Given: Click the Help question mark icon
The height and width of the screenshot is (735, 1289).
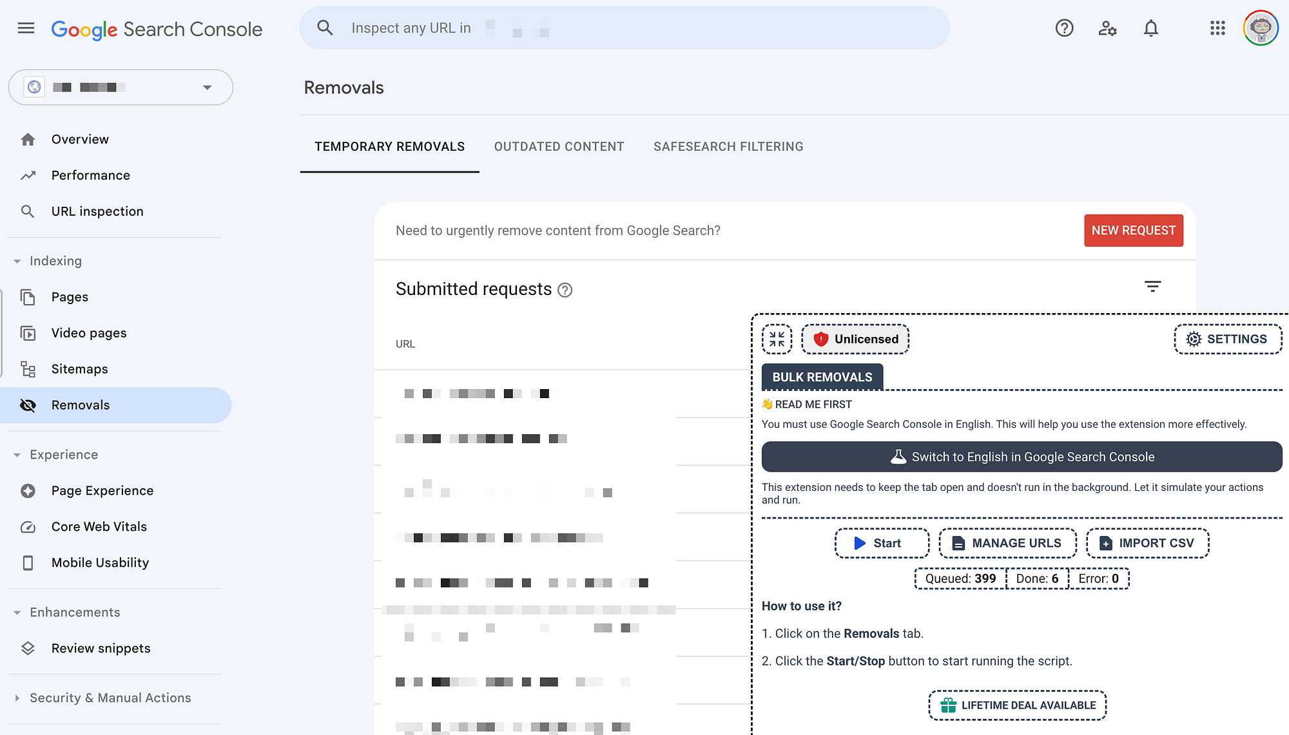Looking at the screenshot, I should [1064, 28].
